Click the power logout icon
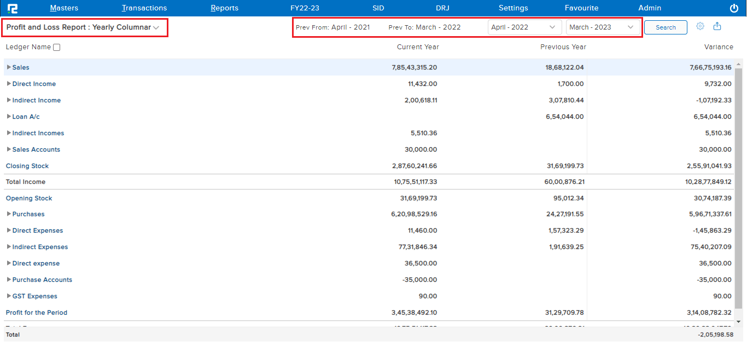The width and height of the screenshot is (747, 342). (x=734, y=8)
